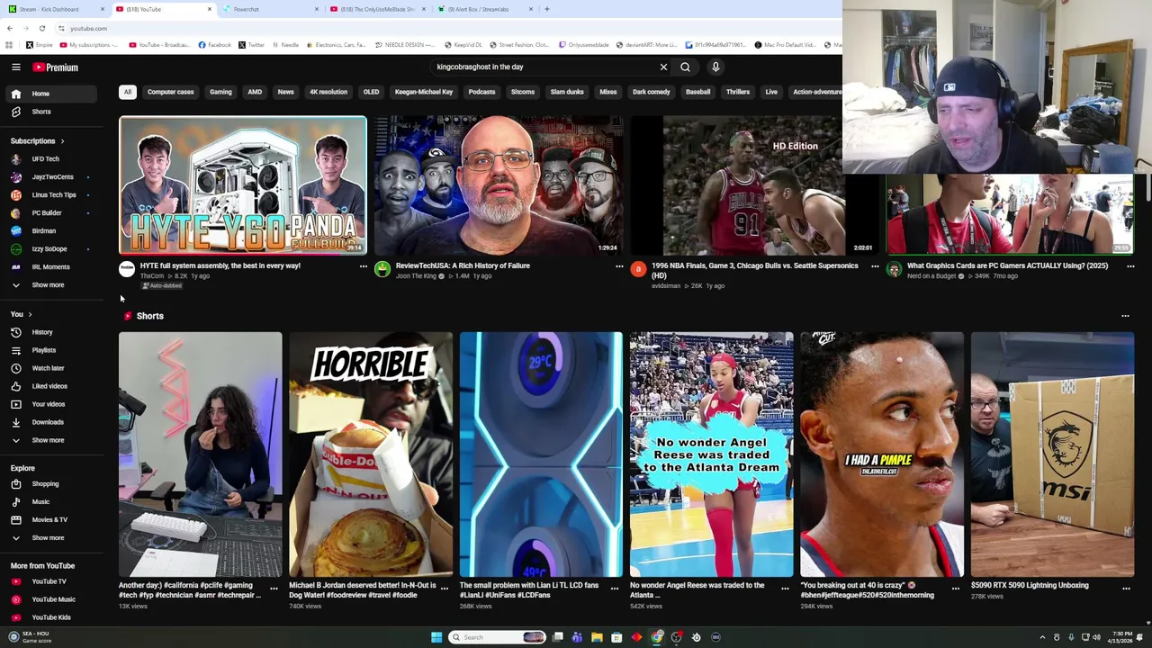The height and width of the screenshot is (648, 1152).
Task: Open the What Graphics Cards are PC Gamers title
Action: [x=1007, y=265]
